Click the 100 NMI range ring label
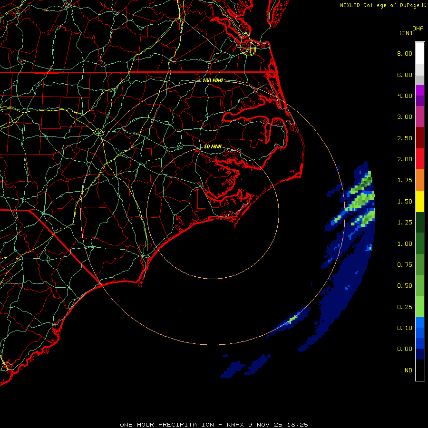 coord(213,80)
